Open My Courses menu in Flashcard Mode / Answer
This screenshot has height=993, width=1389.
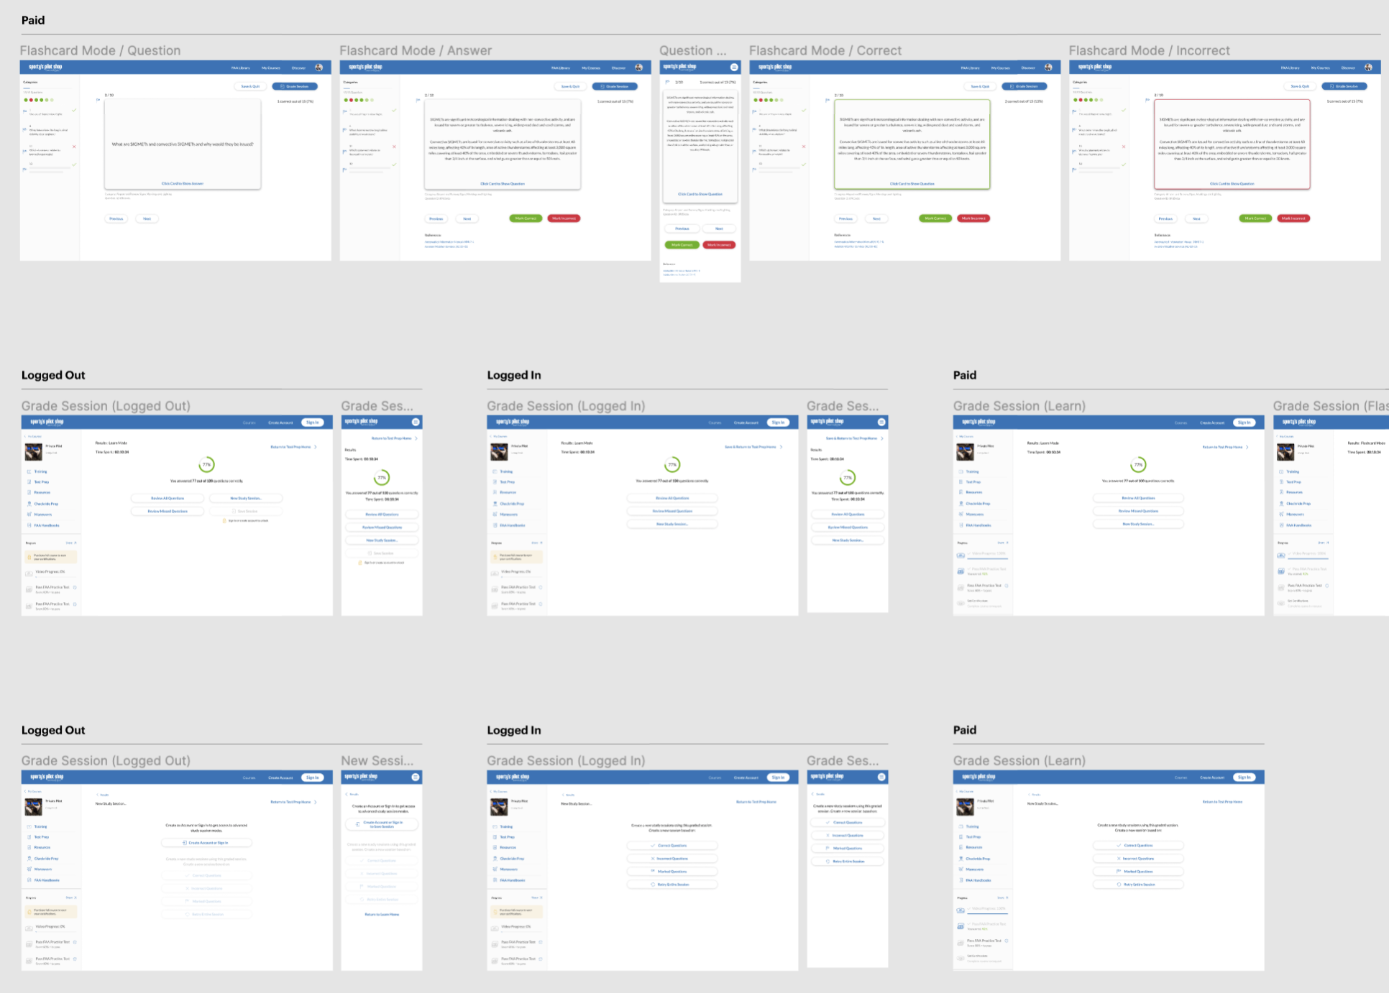pyautogui.click(x=591, y=68)
